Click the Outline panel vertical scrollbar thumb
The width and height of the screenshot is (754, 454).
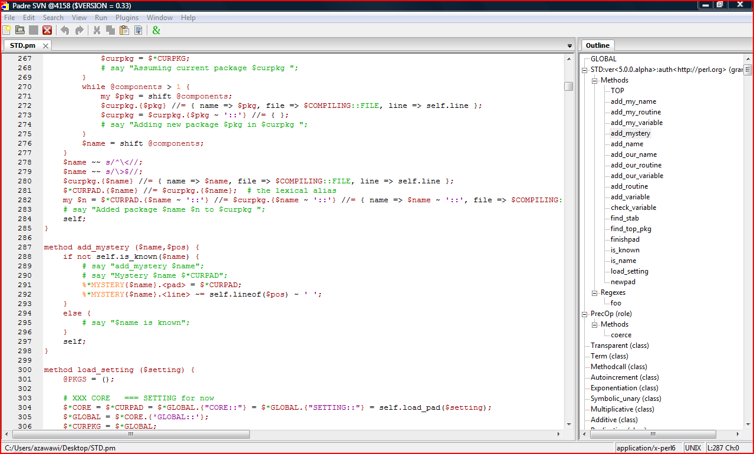click(748, 70)
